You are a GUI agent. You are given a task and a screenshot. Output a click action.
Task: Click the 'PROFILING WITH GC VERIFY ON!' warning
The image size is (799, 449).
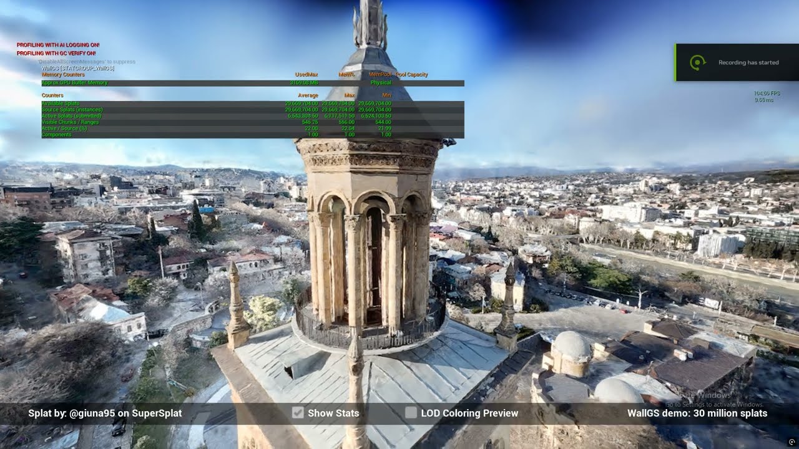(x=56, y=54)
